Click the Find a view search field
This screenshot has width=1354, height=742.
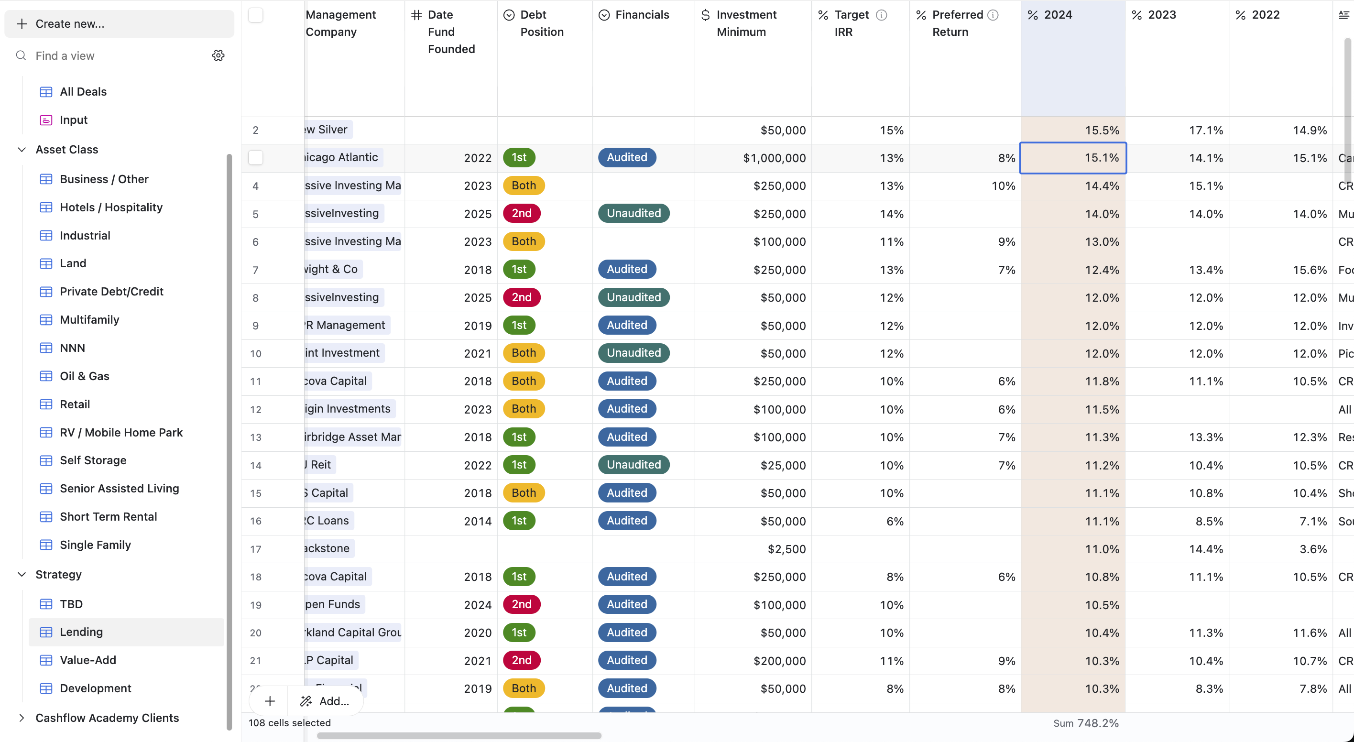[x=116, y=56]
